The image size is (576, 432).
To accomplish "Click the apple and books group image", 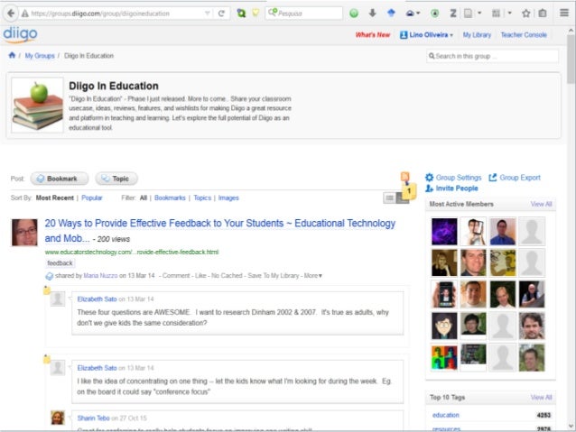I will click(37, 105).
